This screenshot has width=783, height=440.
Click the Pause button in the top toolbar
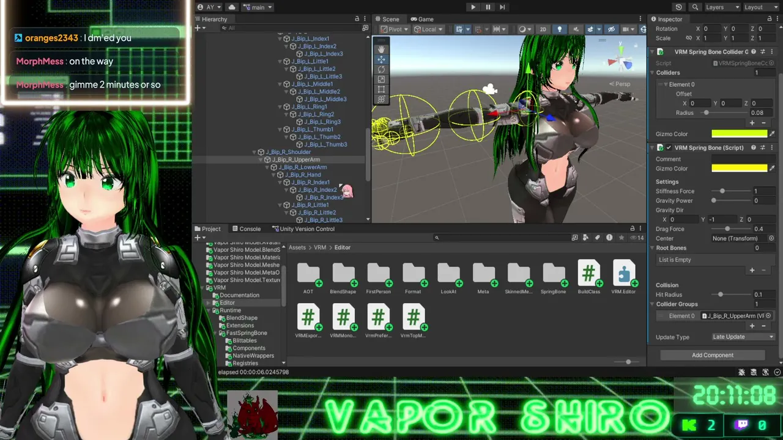coord(488,7)
